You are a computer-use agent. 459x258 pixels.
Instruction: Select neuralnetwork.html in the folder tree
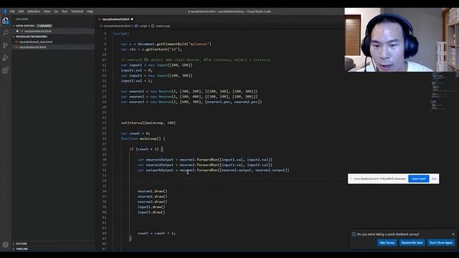click(x=32, y=47)
